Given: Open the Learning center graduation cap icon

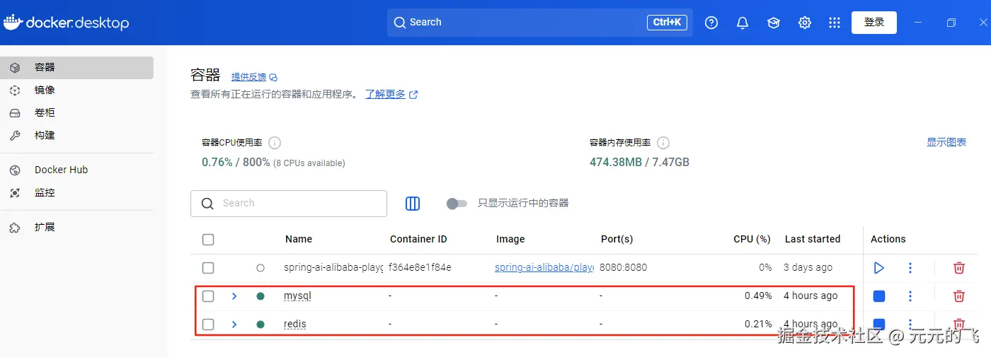Looking at the screenshot, I should (774, 23).
